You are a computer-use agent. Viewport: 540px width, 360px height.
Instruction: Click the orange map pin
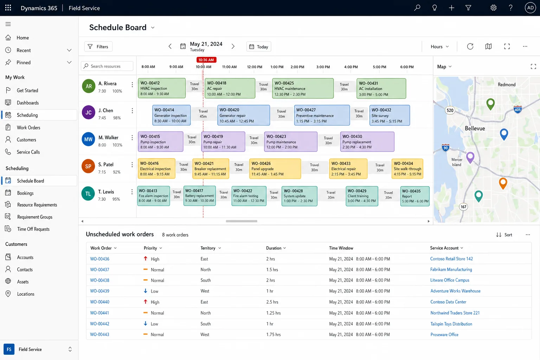click(503, 183)
